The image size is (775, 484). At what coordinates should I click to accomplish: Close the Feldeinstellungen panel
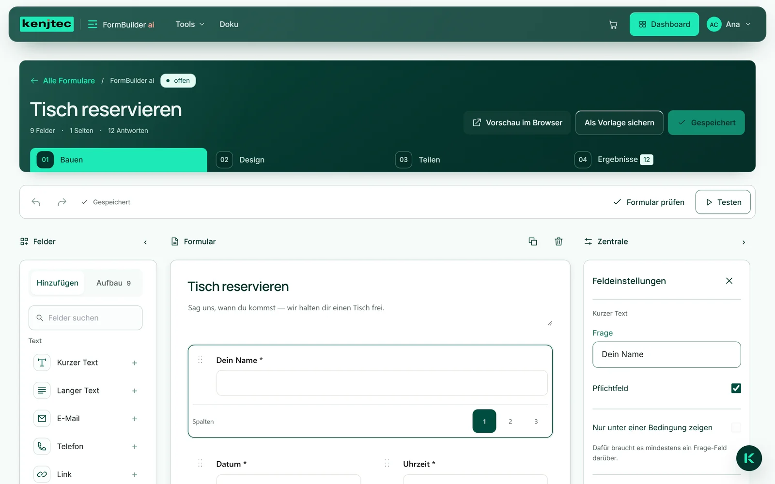click(x=729, y=281)
